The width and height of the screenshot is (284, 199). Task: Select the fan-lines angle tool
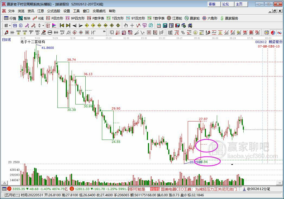pyautogui.click(x=118, y=33)
